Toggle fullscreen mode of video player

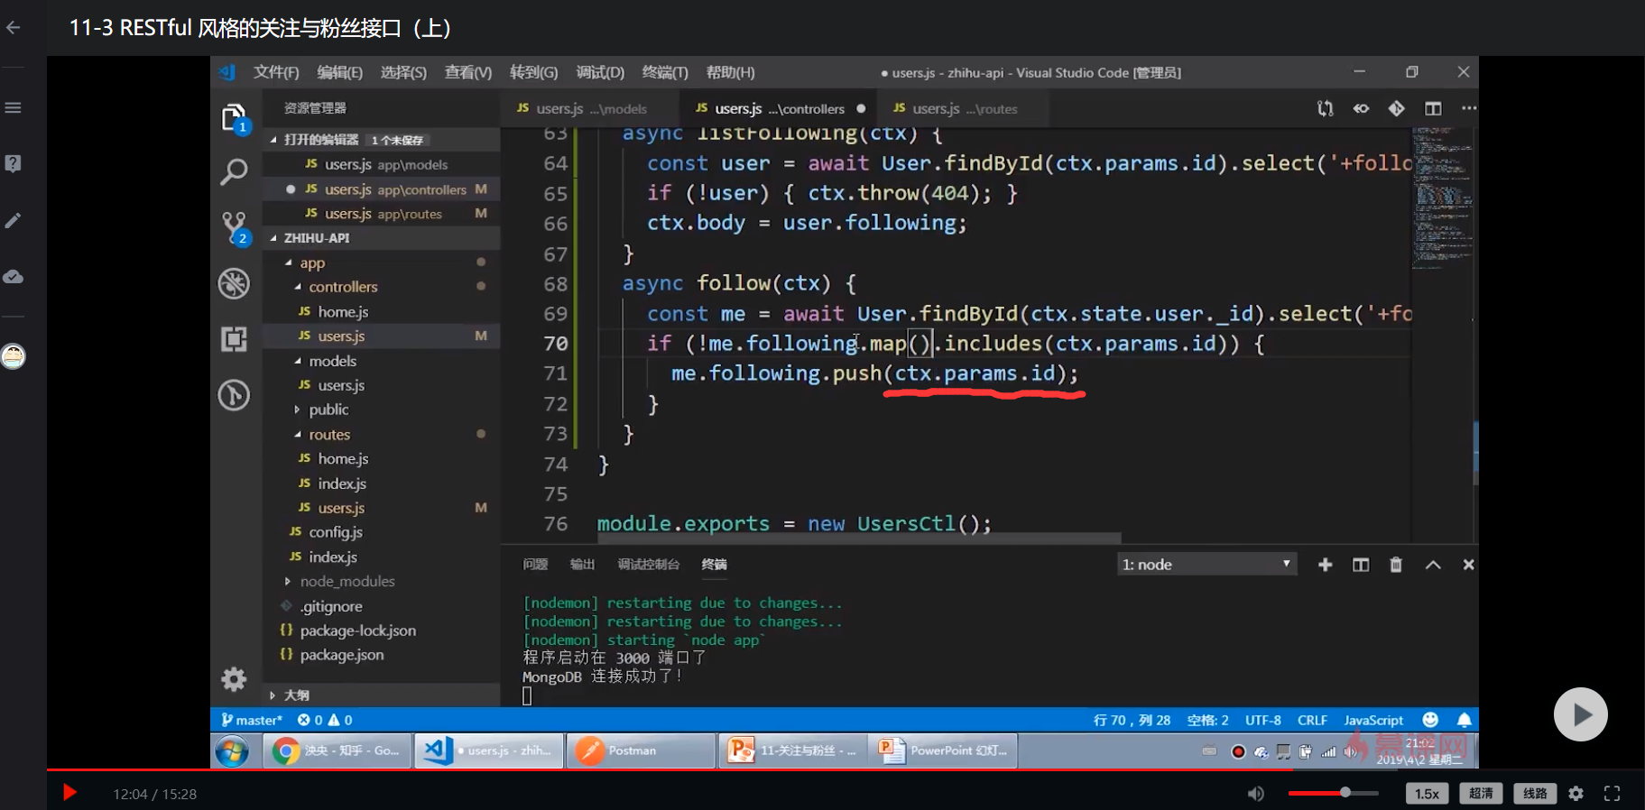[1612, 794]
